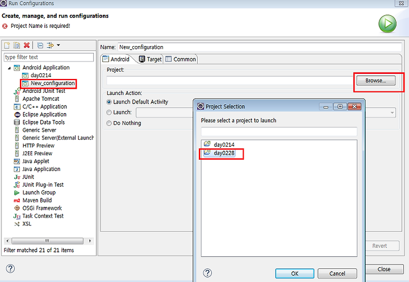Select the JUnit launch type
This screenshot has height=282, width=409.
(28, 177)
